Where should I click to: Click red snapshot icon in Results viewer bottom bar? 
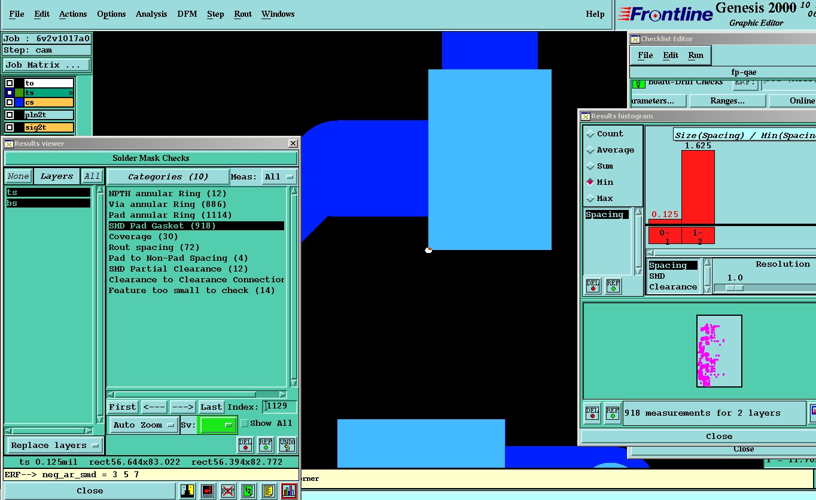pos(208,491)
